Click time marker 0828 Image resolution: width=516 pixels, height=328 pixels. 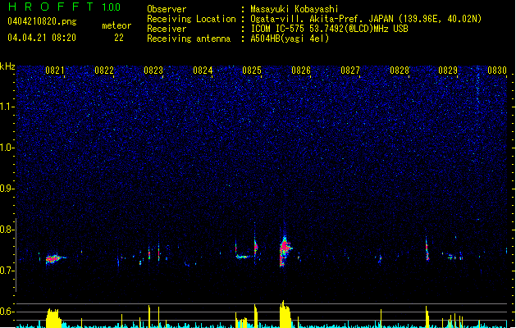(400, 71)
